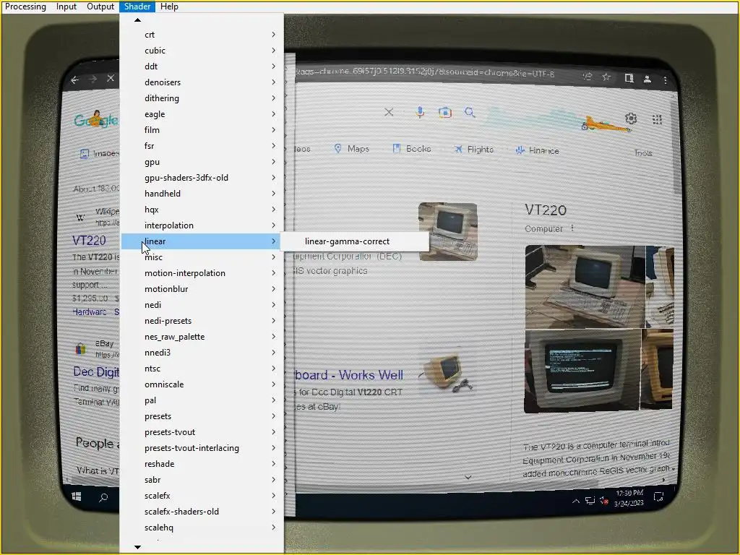The width and height of the screenshot is (740, 555).
Task: Open presets-tvout-interlacing entry
Action: pyautogui.click(x=202, y=448)
